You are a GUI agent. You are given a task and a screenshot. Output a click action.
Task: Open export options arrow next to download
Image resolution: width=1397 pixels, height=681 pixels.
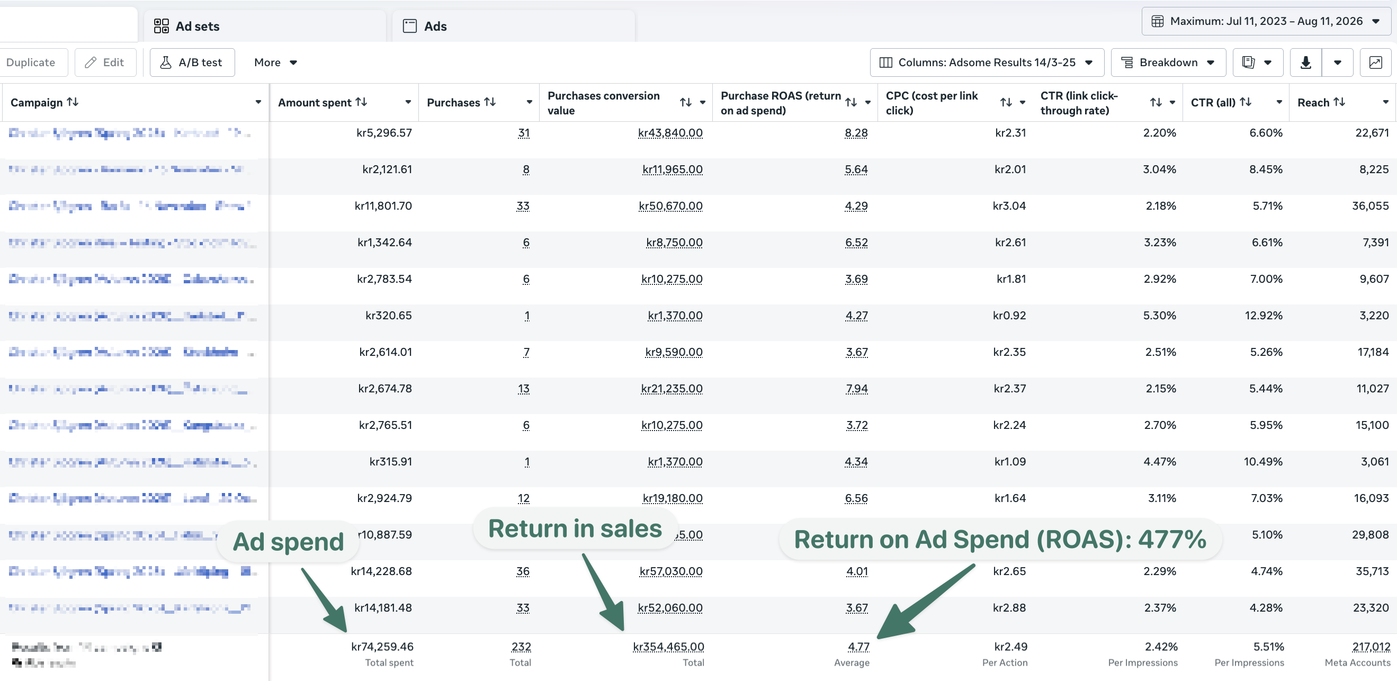[1337, 62]
